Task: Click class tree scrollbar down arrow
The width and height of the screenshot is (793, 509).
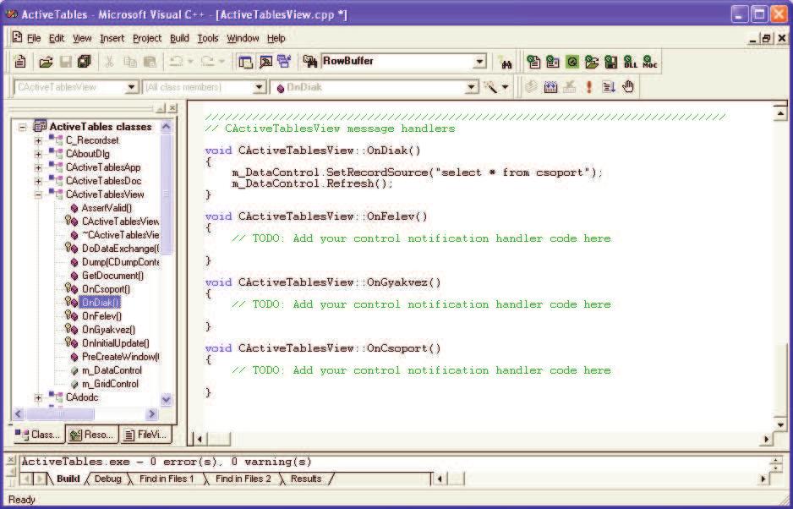Action: click(x=167, y=400)
